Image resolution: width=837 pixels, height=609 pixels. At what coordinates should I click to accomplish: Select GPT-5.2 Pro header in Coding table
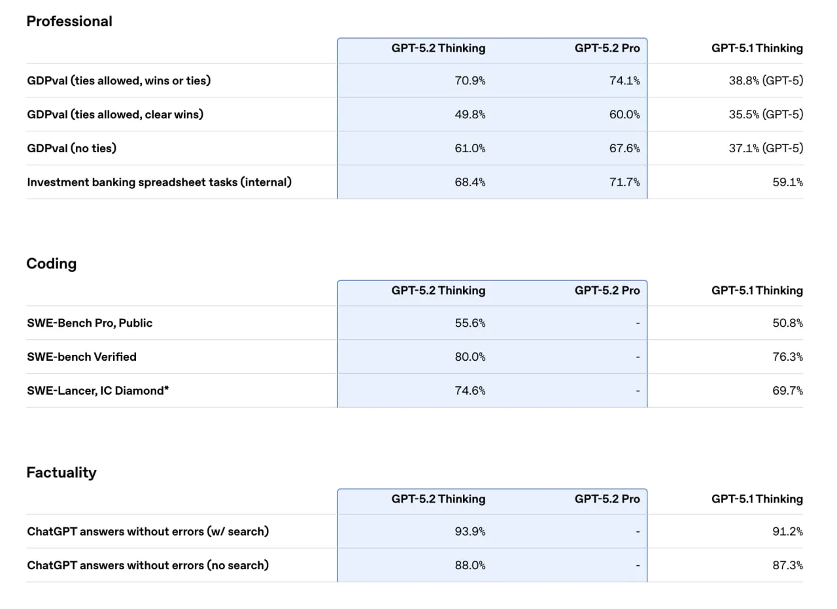[607, 290]
